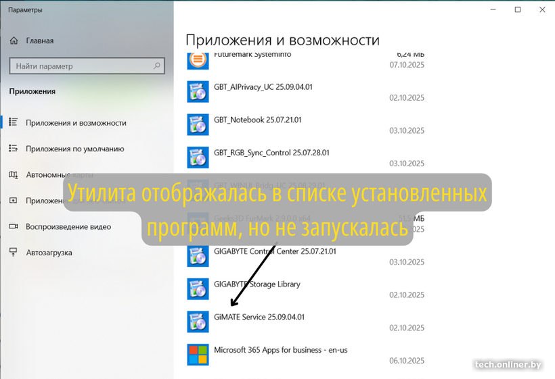Click date 03.10.2025 of GIGABYTE Control Center

pyautogui.click(x=407, y=262)
